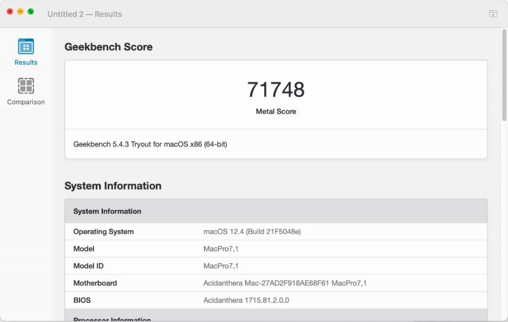Click the Acidanthera 1715.81.2.0.0 BIOS value
The width and height of the screenshot is (508, 322).
click(x=246, y=300)
